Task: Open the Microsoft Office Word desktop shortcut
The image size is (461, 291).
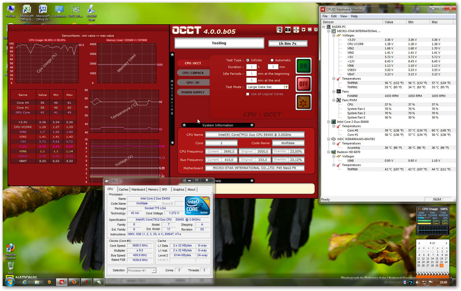Action: pyautogui.click(x=43, y=13)
